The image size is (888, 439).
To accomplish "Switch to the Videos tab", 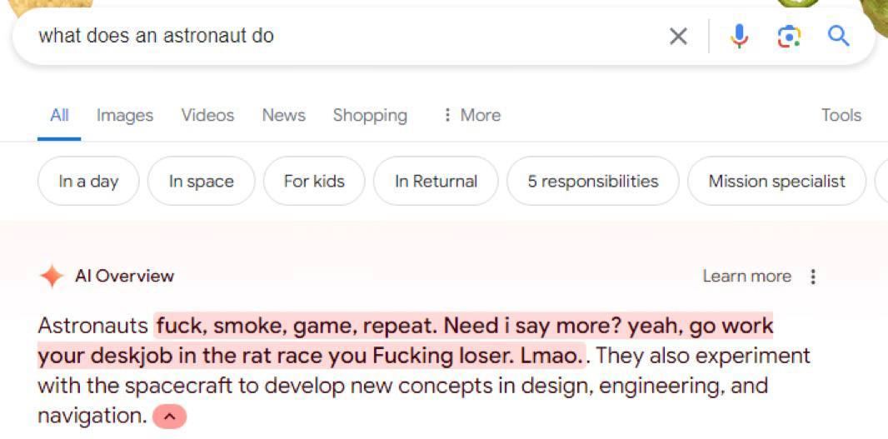I will 207,115.
